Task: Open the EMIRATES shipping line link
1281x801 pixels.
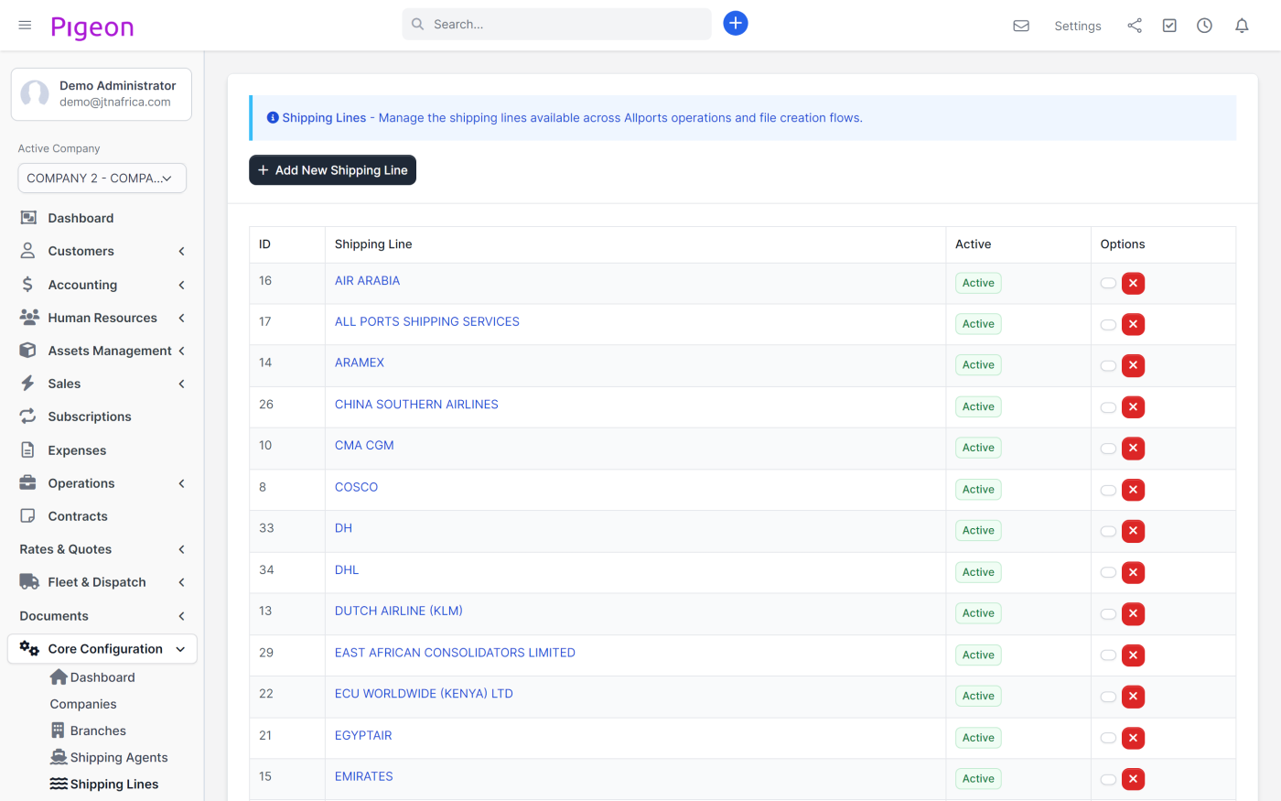Action: tap(363, 776)
